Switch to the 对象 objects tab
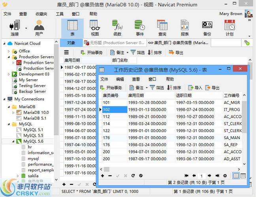256x197 pixels. [x=71, y=43]
